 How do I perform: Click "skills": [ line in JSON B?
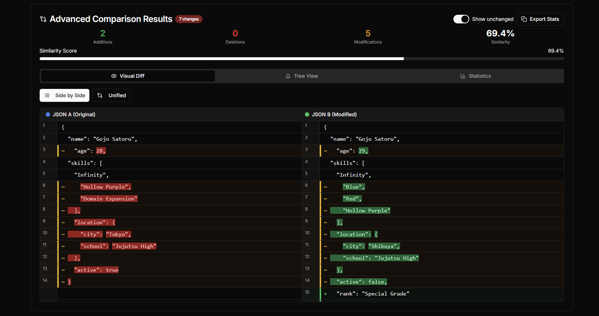tap(442, 163)
